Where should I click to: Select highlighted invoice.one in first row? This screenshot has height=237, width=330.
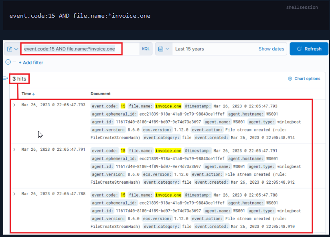[x=168, y=106]
